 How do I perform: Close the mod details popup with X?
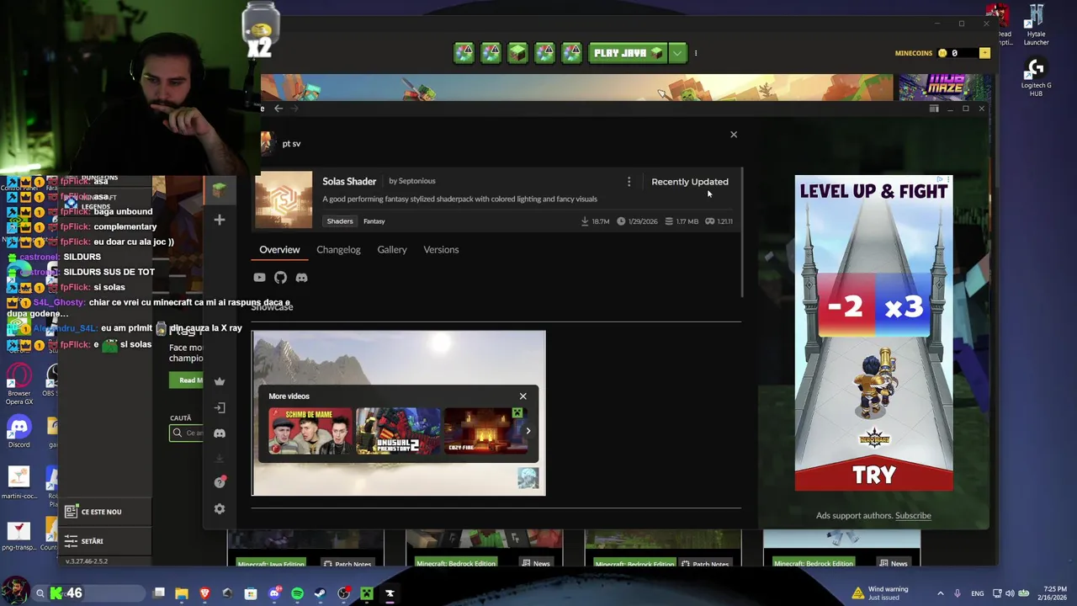(734, 135)
